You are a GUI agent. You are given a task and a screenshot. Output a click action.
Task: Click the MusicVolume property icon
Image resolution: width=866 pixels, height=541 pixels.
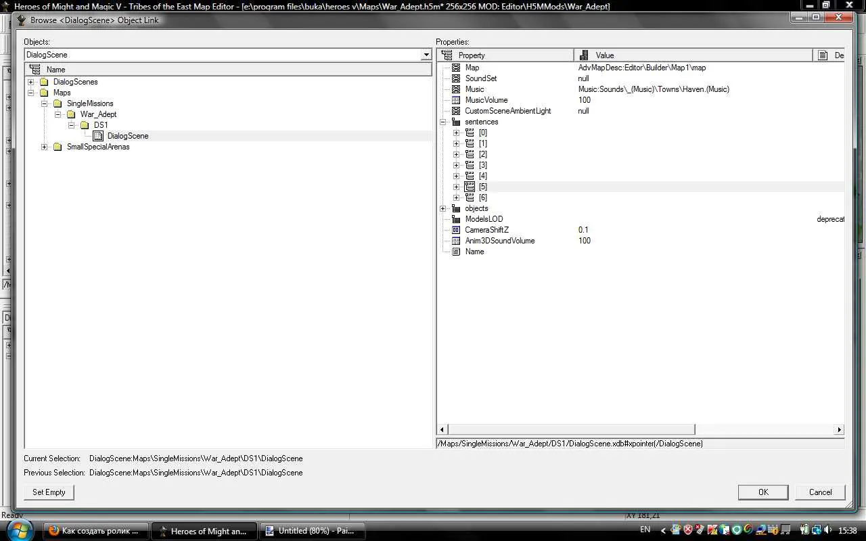pos(456,100)
